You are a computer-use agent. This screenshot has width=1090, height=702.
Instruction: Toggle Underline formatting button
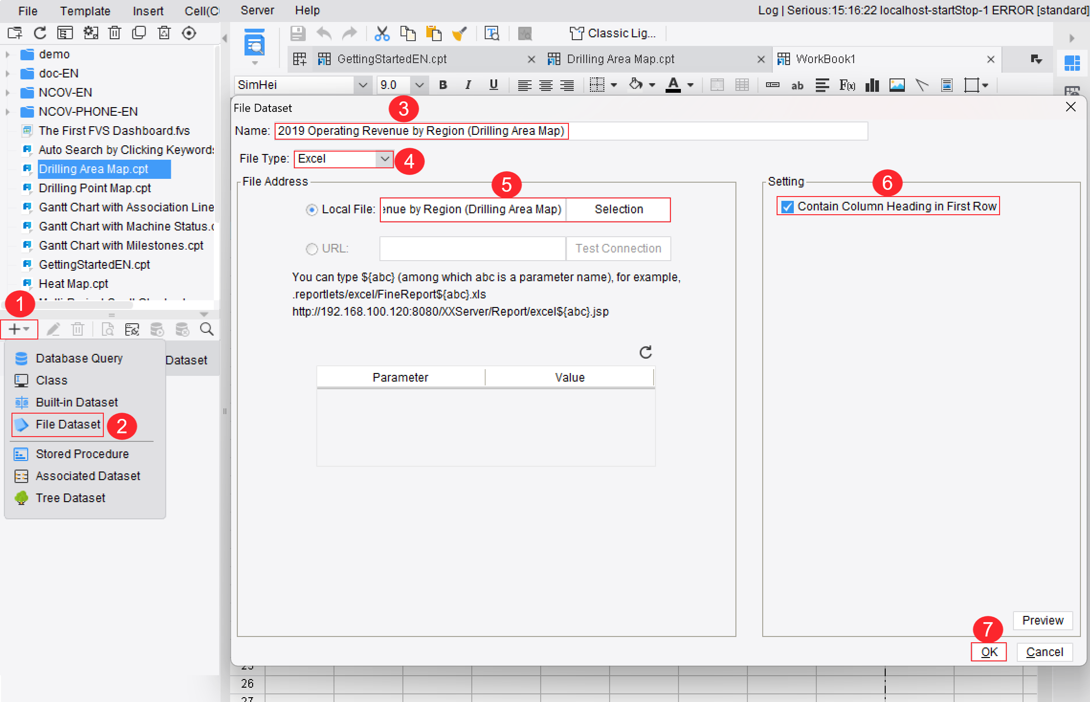493,85
